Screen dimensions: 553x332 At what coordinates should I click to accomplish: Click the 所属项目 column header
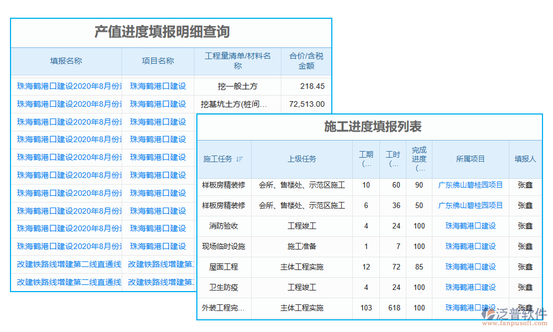[x=471, y=159]
